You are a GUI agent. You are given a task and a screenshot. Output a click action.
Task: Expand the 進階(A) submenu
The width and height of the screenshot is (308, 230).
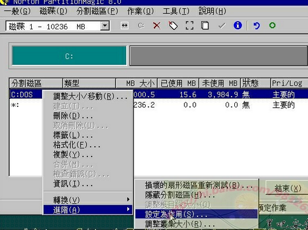88,209
